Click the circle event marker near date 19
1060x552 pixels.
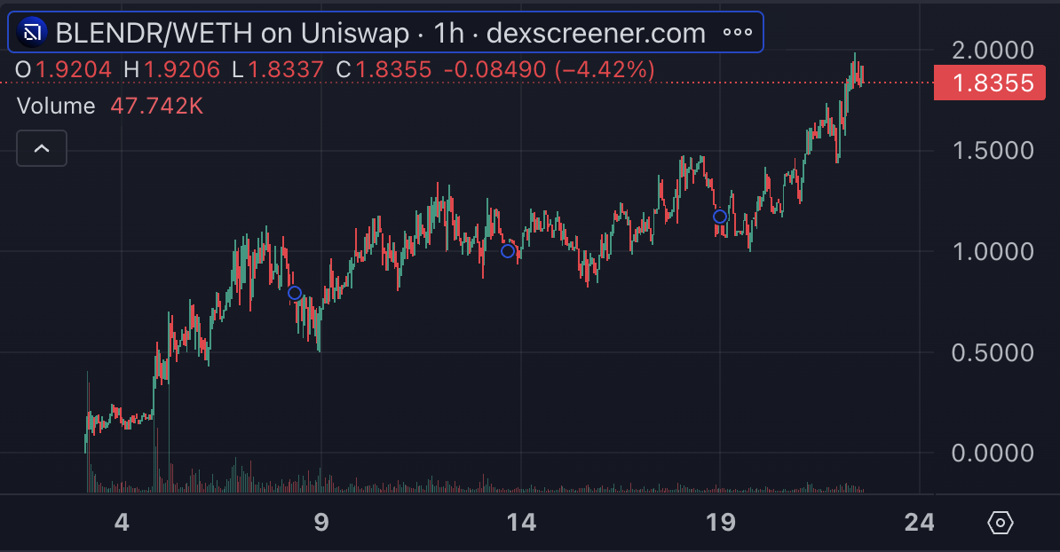tap(721, 217)
